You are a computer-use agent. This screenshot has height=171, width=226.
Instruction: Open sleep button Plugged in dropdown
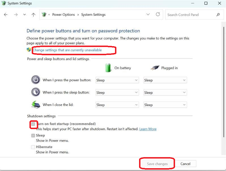click(165, 93)
